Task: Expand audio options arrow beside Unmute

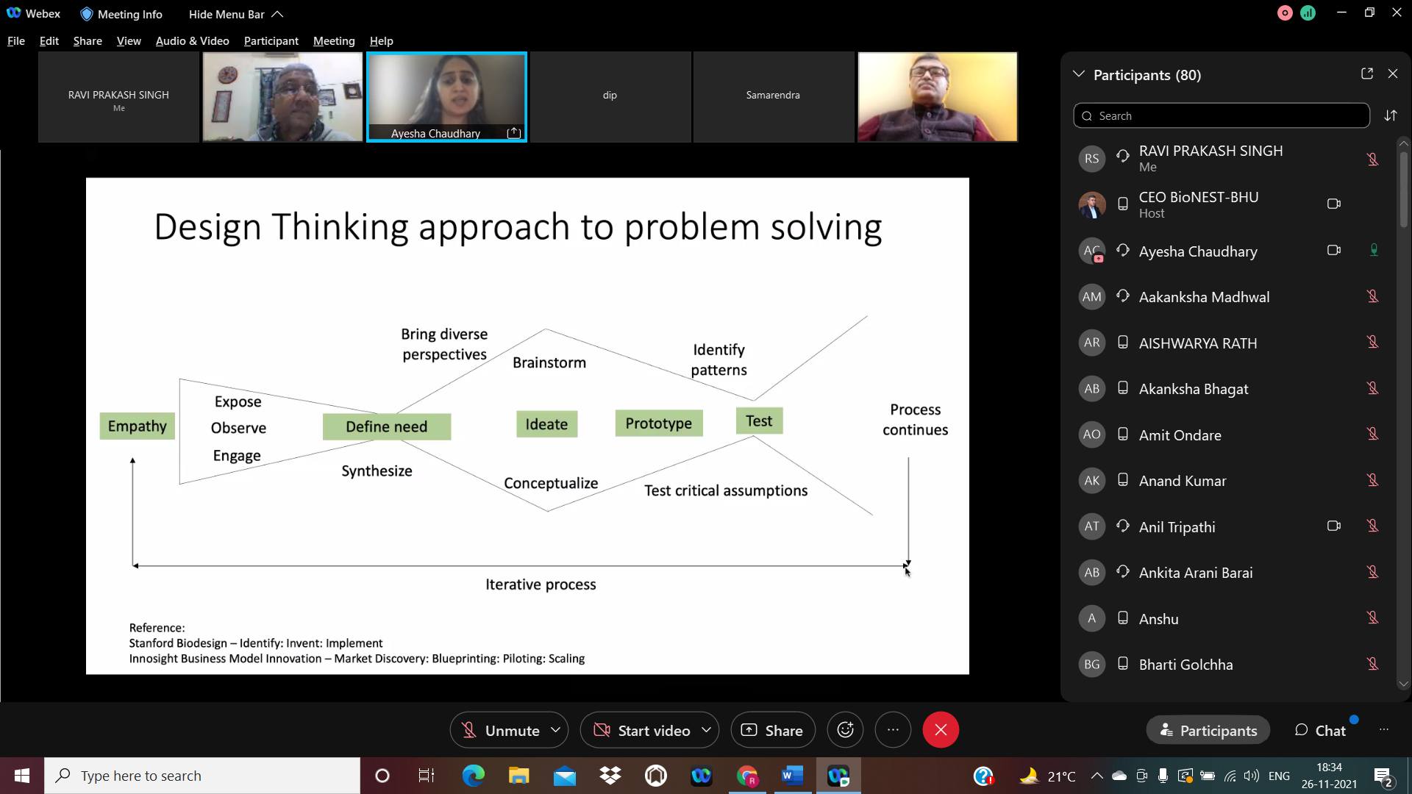Action: tap(556, 730)
